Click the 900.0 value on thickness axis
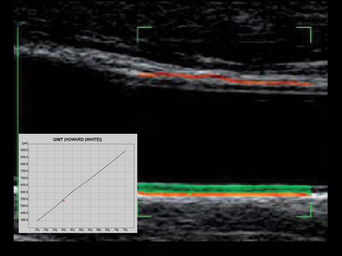Screen dimensions: 342x256 click(x=25, y=150)
